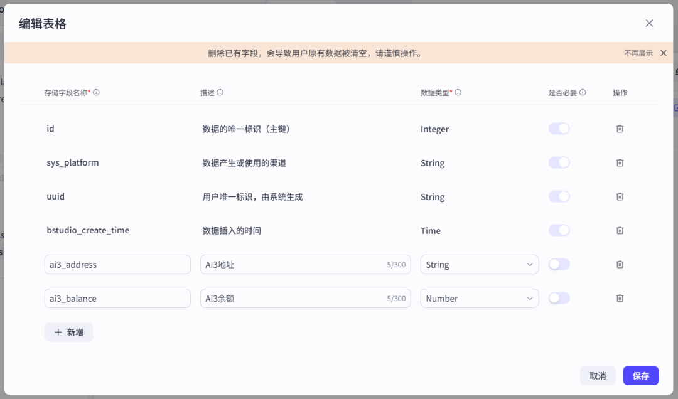The image size is (678, 399).
Task: Click 不再展示 link in warning banner
Action: pos(638,53)
